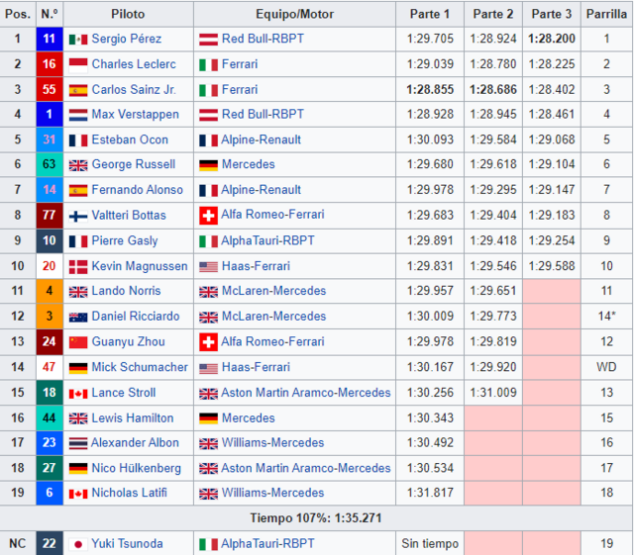Viewport: 634px width, 555px height.
Task: Click the NC position cell
Action: point(18,544)
